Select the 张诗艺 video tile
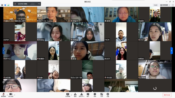 pyautogui.click(x=121, y=51)
